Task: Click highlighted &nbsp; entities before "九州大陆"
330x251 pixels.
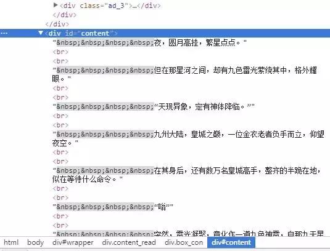Action: click(105, 134)
